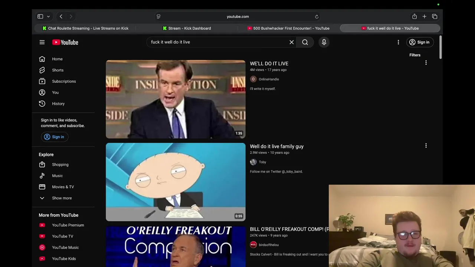Click the '2.9M views • 10 years ago' text

pos(269,152)
